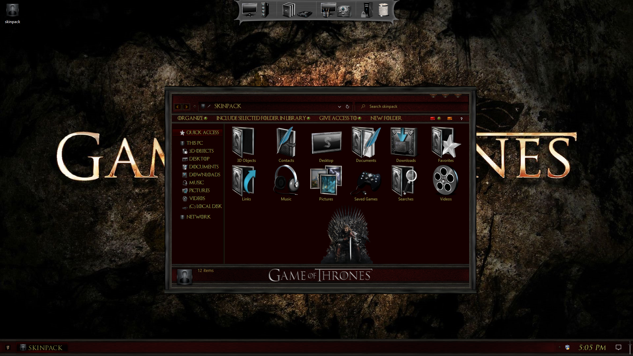
Task: Go back with the left arrow
Action: (178, 107)
